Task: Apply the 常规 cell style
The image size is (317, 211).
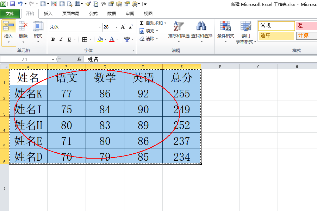Action: click(x=276, y=26)
